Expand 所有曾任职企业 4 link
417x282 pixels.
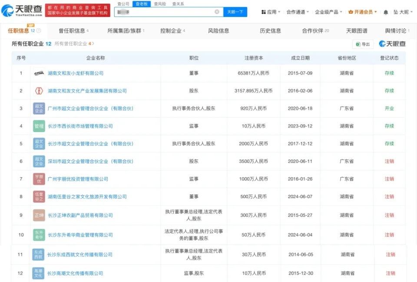(74, 43)
